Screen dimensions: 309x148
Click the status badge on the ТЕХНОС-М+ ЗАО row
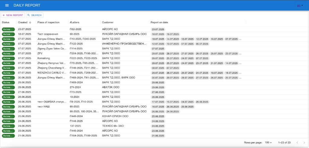coord(8,126)
